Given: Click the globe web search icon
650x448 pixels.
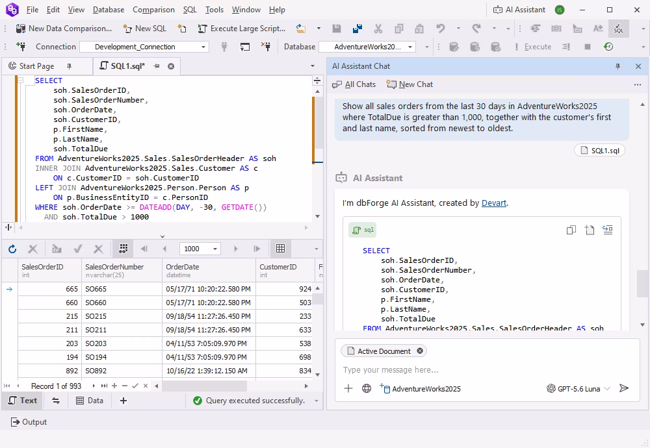Looking at the screenshot, I should point(367,388).
